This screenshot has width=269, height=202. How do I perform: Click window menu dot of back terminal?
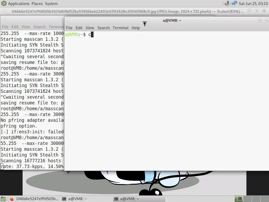point(4,19)
